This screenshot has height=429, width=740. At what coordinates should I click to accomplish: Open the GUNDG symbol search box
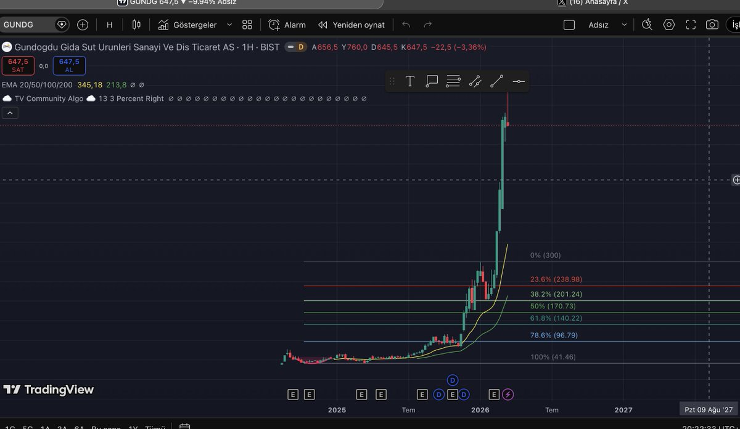(x=27, y=25)
